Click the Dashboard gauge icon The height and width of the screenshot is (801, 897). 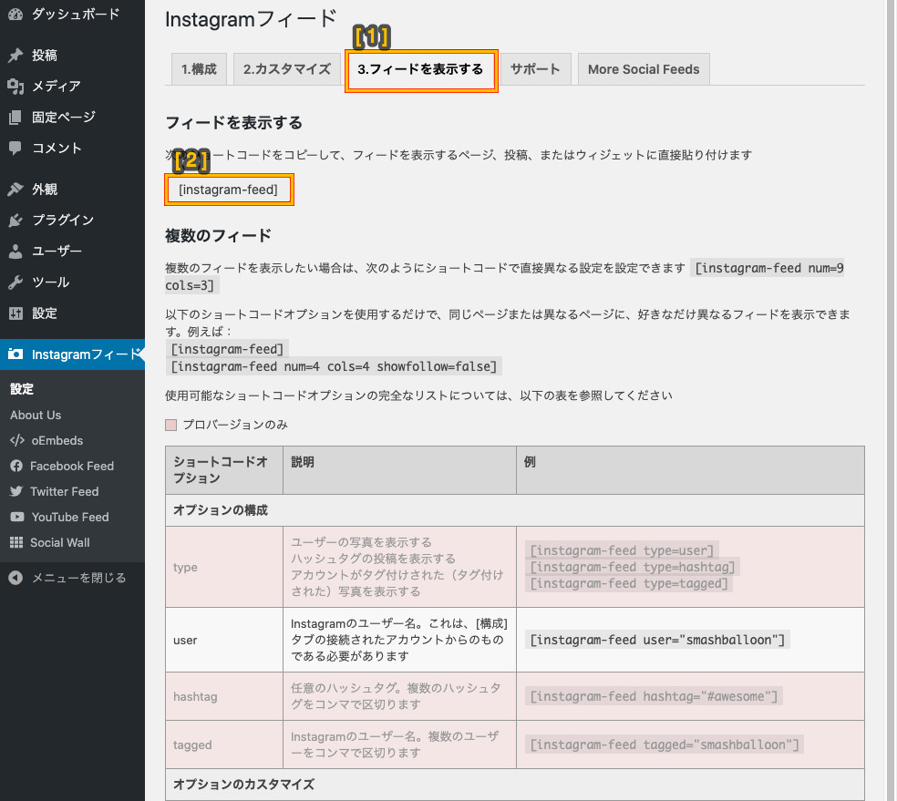pyautogui.click(x=15, y=14)
